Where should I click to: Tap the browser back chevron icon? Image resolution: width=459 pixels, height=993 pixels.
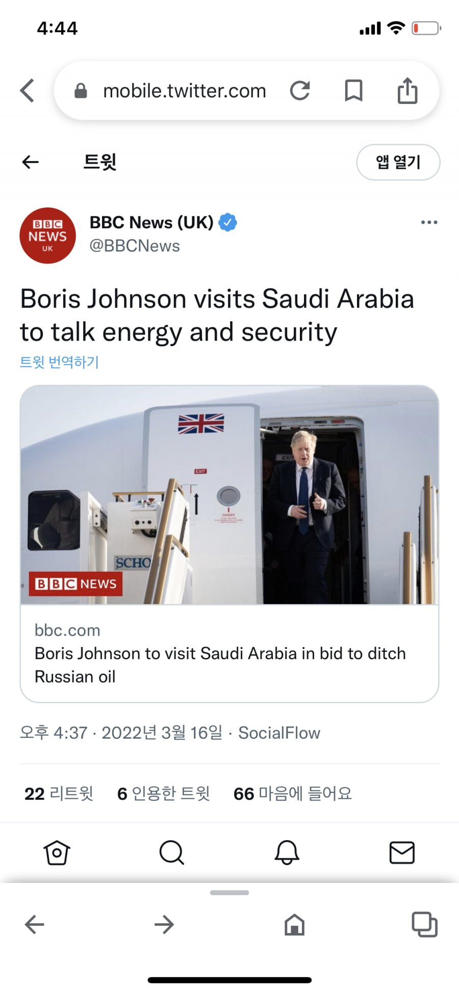[x=27, y=91]
